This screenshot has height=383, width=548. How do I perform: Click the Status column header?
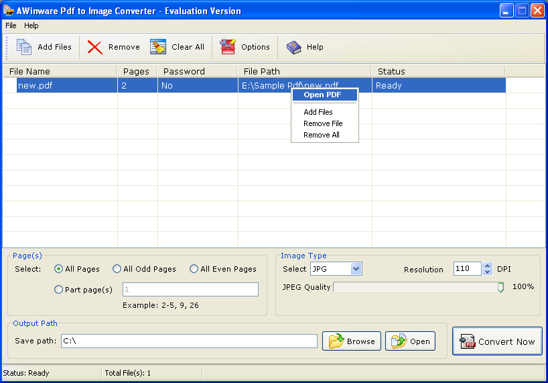pyautogui.click(x=438, y=71)
